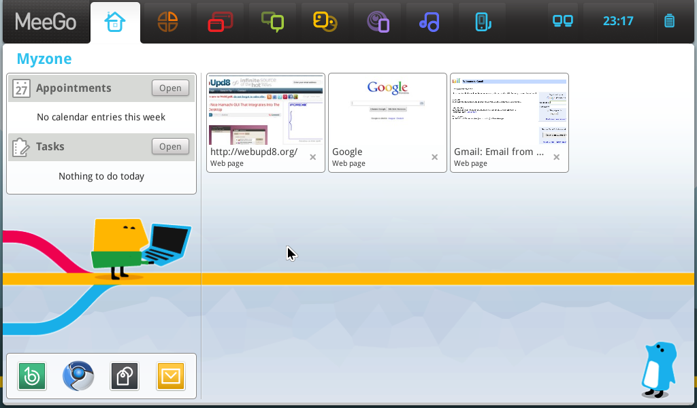
Task: Click the 'Nothing to do today' text
Action: click(x=101, y=176)
